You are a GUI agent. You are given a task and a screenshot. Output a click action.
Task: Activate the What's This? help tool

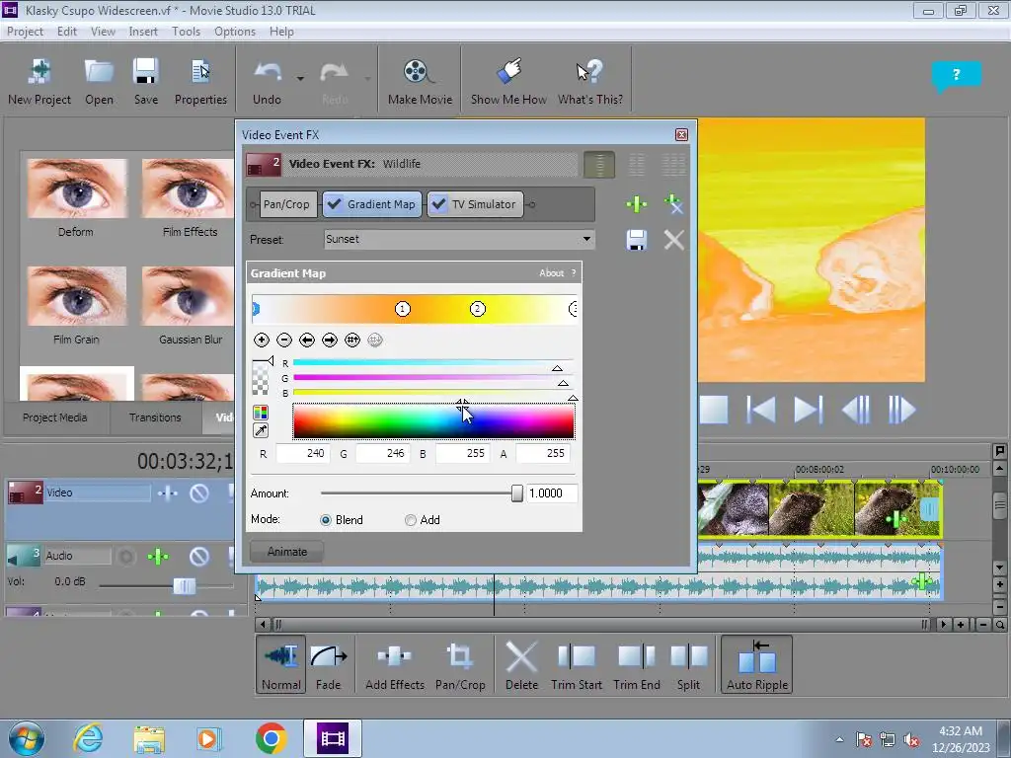coord(590,82)
